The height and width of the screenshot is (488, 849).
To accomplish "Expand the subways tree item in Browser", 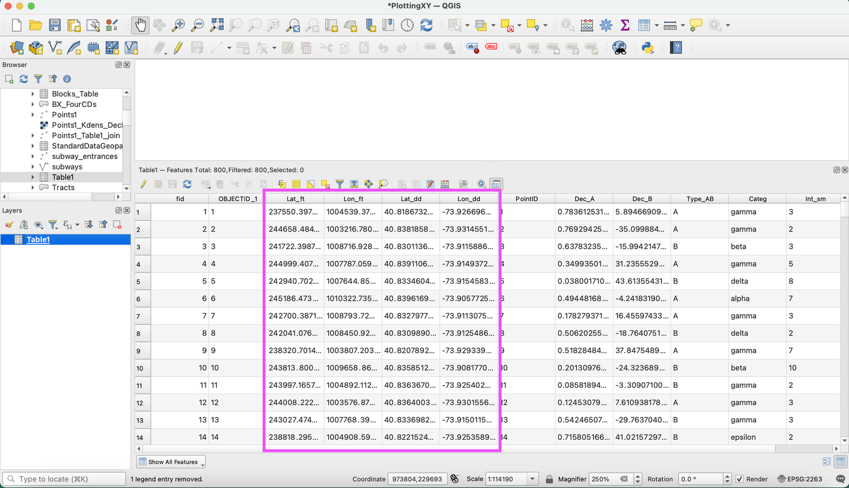I will pos(33,166).
